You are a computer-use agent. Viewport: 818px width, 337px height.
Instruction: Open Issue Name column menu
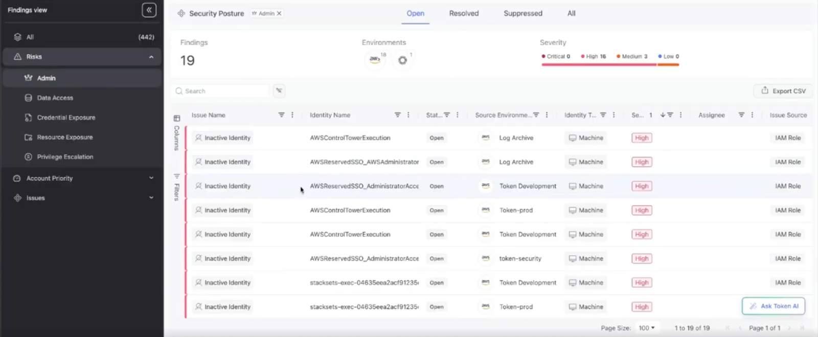292,115
